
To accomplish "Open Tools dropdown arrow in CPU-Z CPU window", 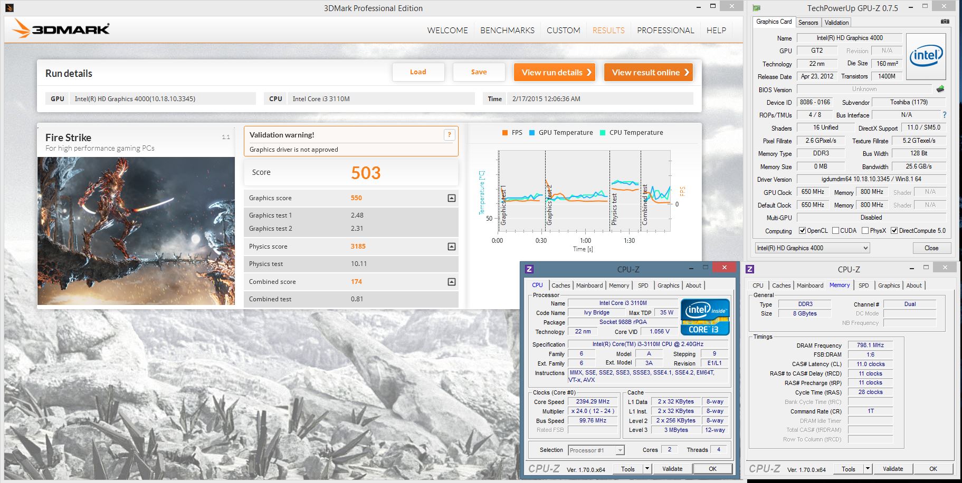I will coord(646,469).
